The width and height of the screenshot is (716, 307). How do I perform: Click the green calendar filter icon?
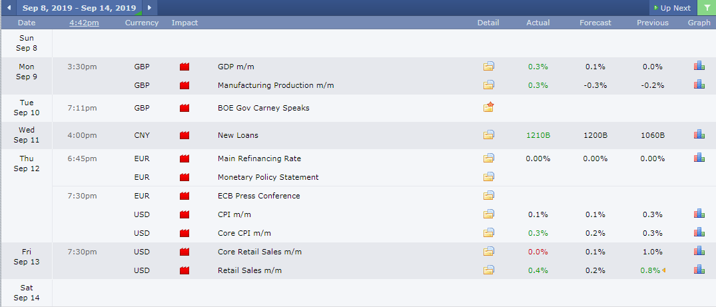(706, 8)
